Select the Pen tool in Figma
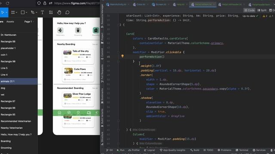The width and height of the screenshot is (275, 154). coord(33,12)
